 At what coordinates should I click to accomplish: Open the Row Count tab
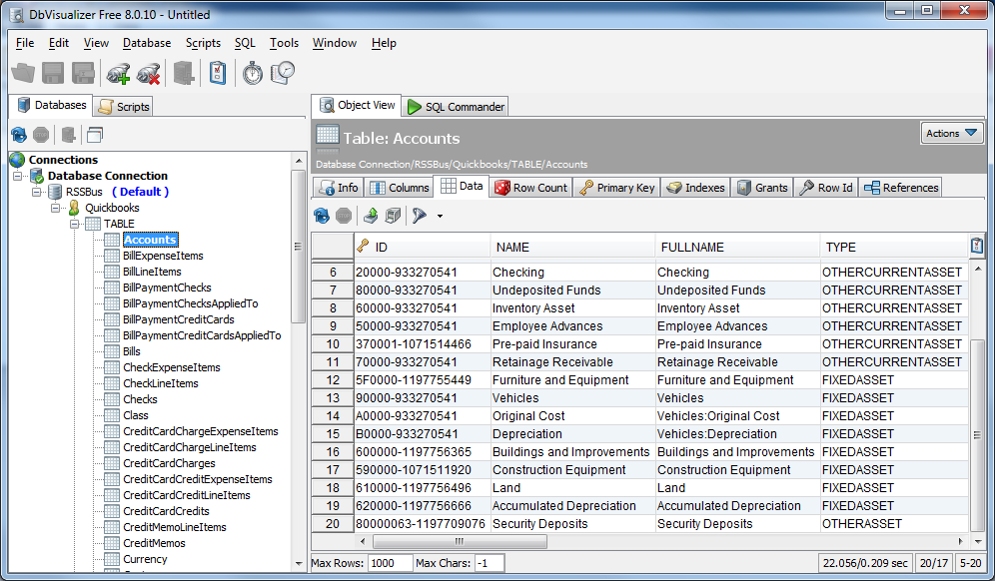pos(531,188)
